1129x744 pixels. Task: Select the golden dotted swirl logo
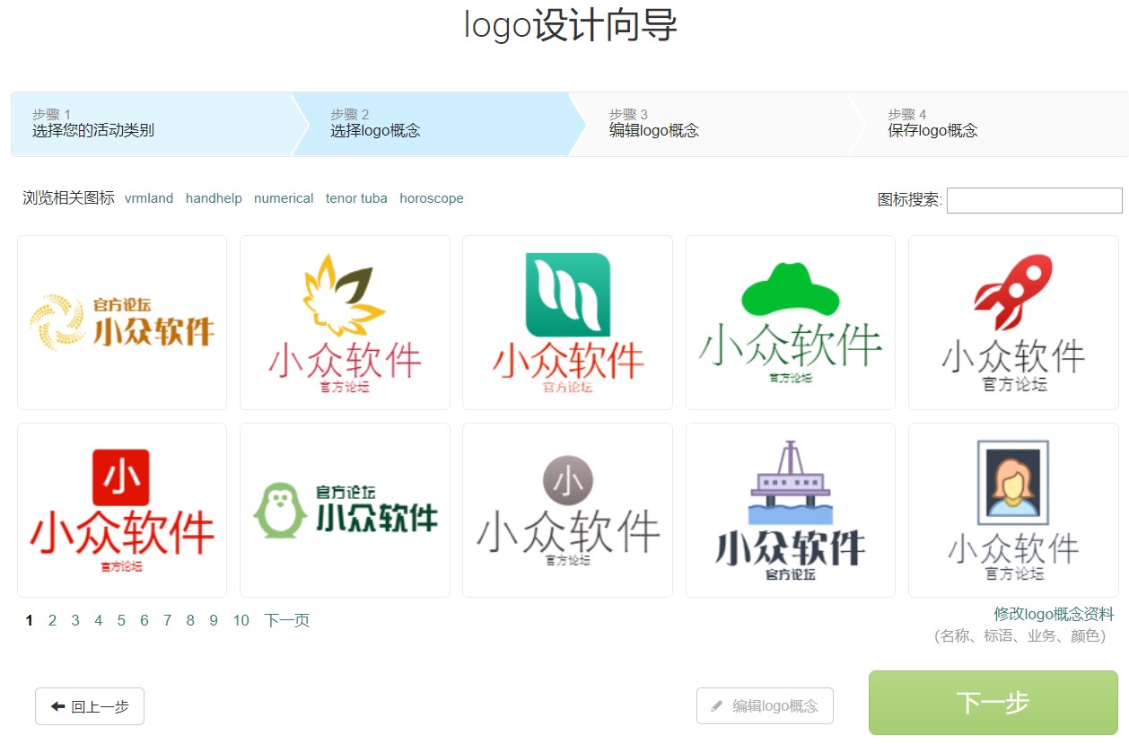(122, 322)
